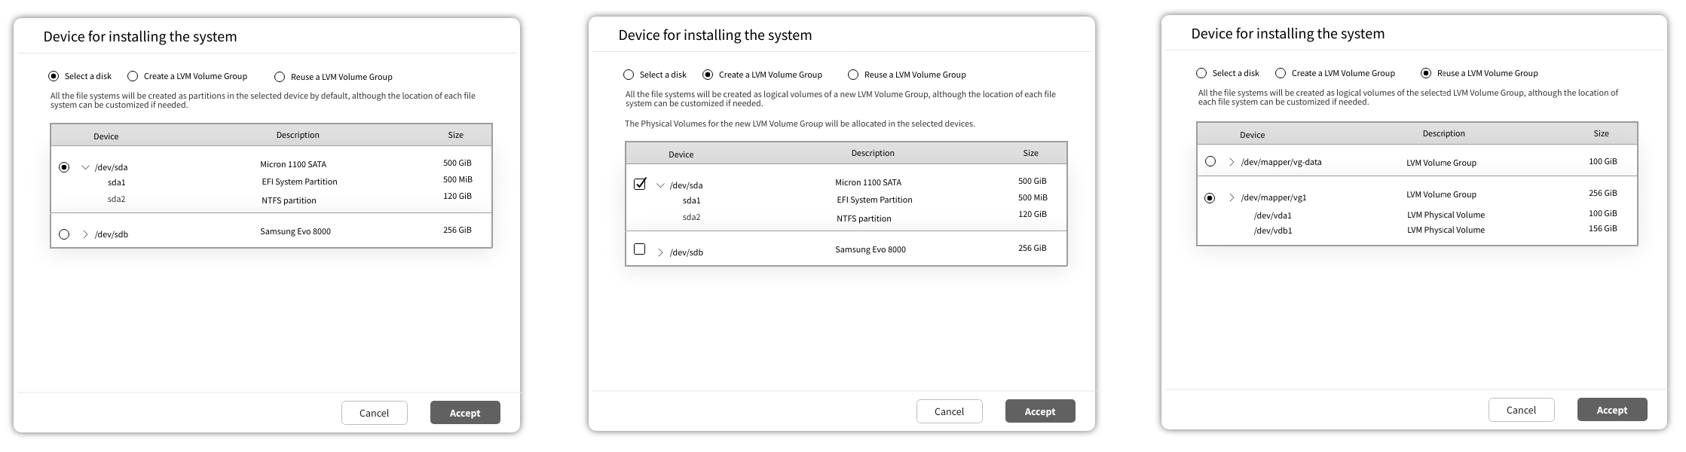Viewport: 1686px width, 452px height.
Task: Click Cancel in left dialog
Action: (x=375, y=413)
